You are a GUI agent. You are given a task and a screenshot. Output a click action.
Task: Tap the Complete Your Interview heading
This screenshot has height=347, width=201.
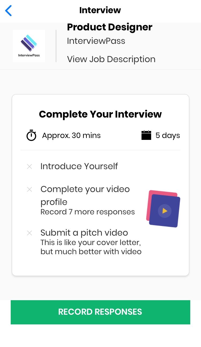100,114
